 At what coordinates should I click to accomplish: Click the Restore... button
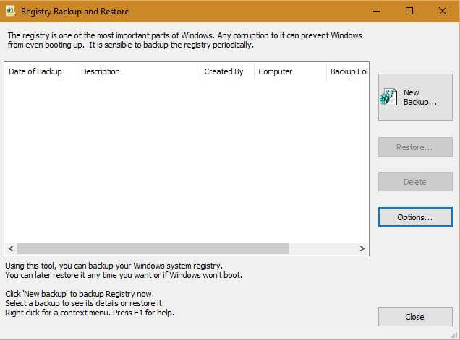click(x=415, y=147)
